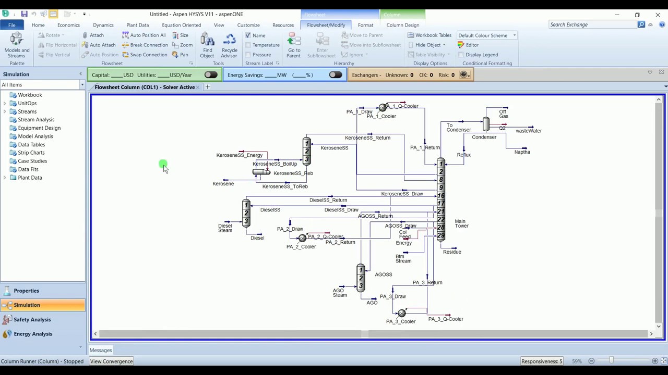Run Auto Position All
668x375 pixels.
pyautogui.click(x=144, y=35)
